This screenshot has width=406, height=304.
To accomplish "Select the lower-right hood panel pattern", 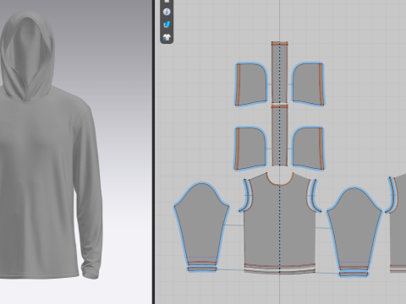I will pos(308,149).
